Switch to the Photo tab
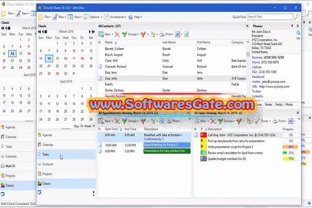The width and height of the screenshot is (312, 208). [289, 105]
